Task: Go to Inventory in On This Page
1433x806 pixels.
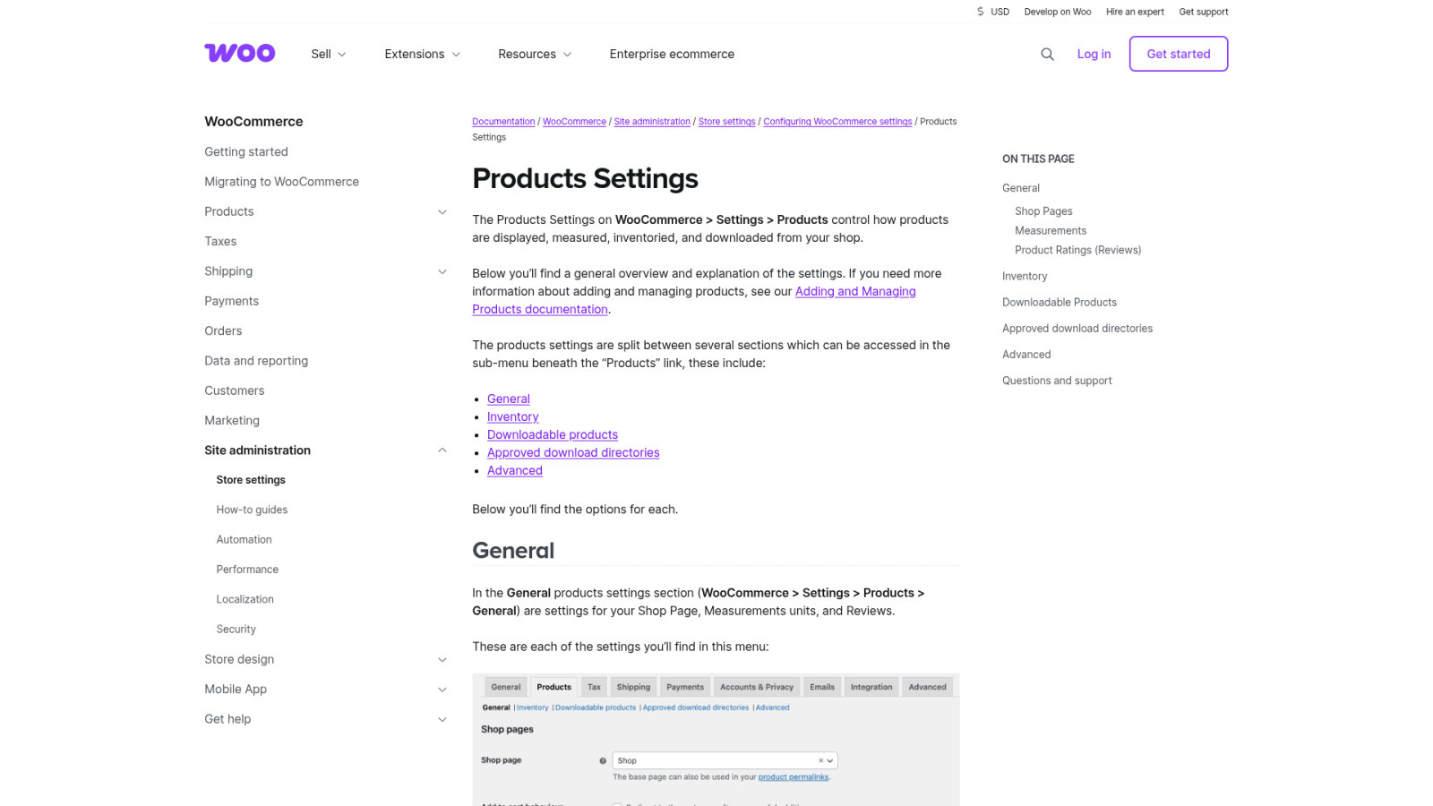Action: tap(1025, 276)
